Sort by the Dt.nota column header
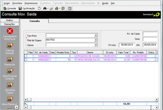Image resolution: width=163 pixels, height=110 pixels. [110, 52]
